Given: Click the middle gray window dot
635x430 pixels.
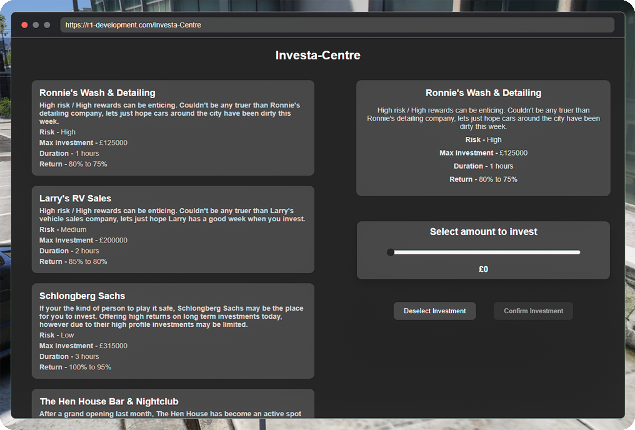Looking at the screenshot, I should [36, 25].
